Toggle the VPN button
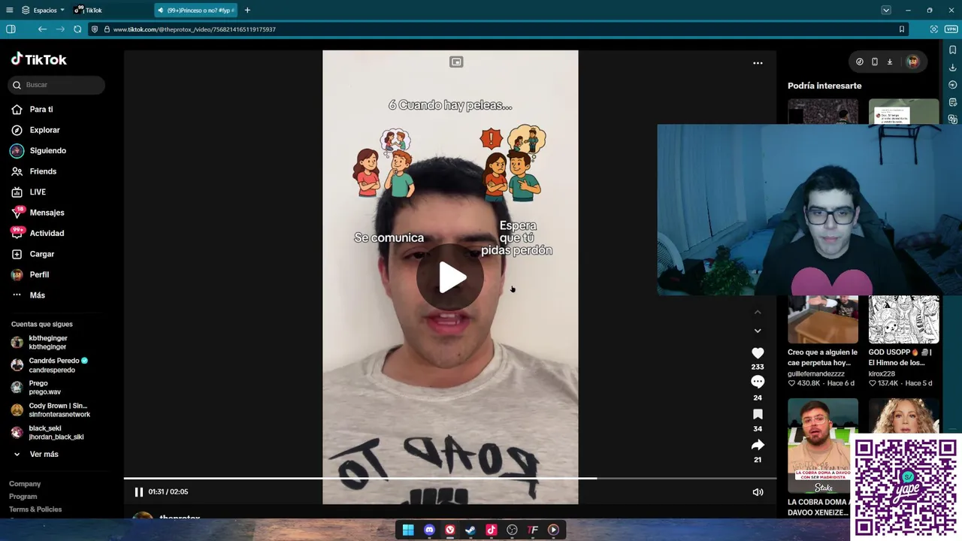The image size is (962, 541). coord(951,29)
